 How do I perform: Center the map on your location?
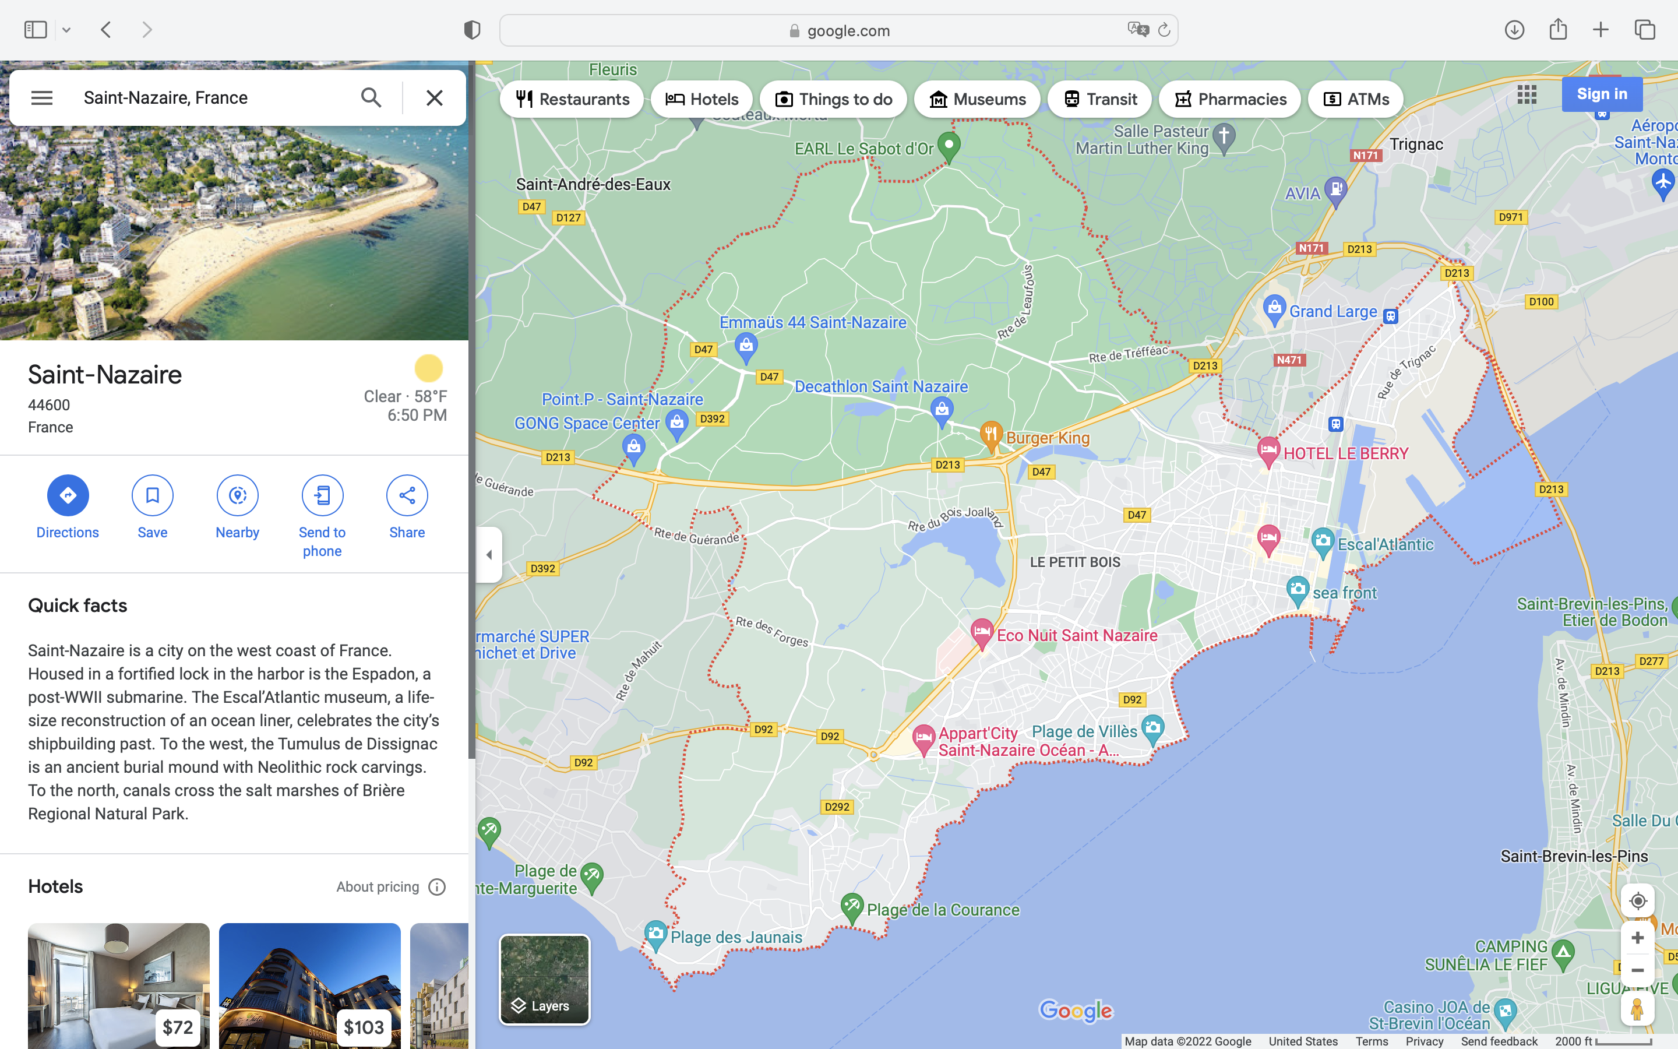1637,900
